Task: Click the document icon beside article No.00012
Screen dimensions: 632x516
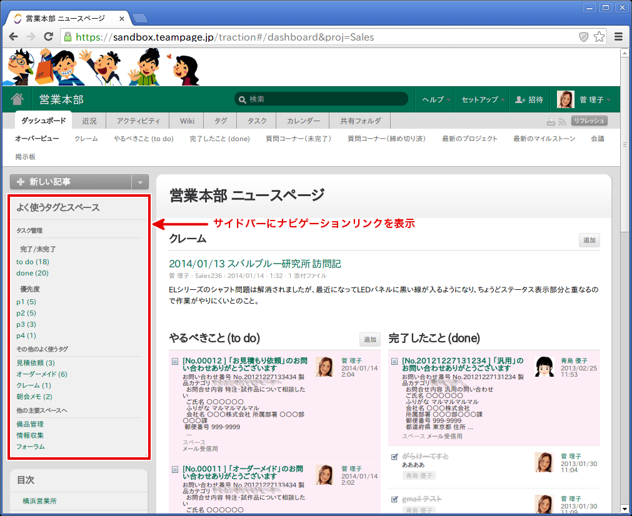Action: tap(175, 361)
